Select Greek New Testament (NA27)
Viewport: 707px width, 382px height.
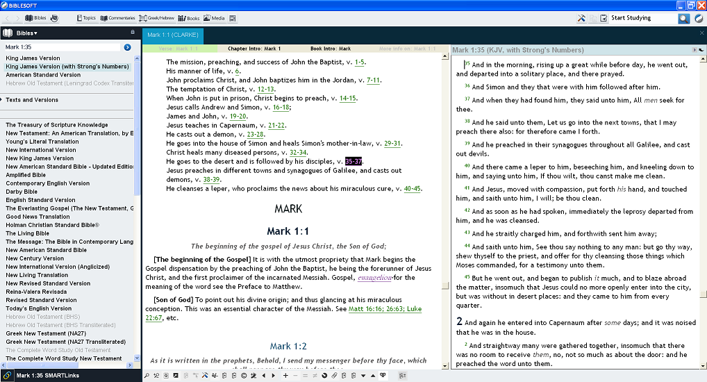coord(46,333)
